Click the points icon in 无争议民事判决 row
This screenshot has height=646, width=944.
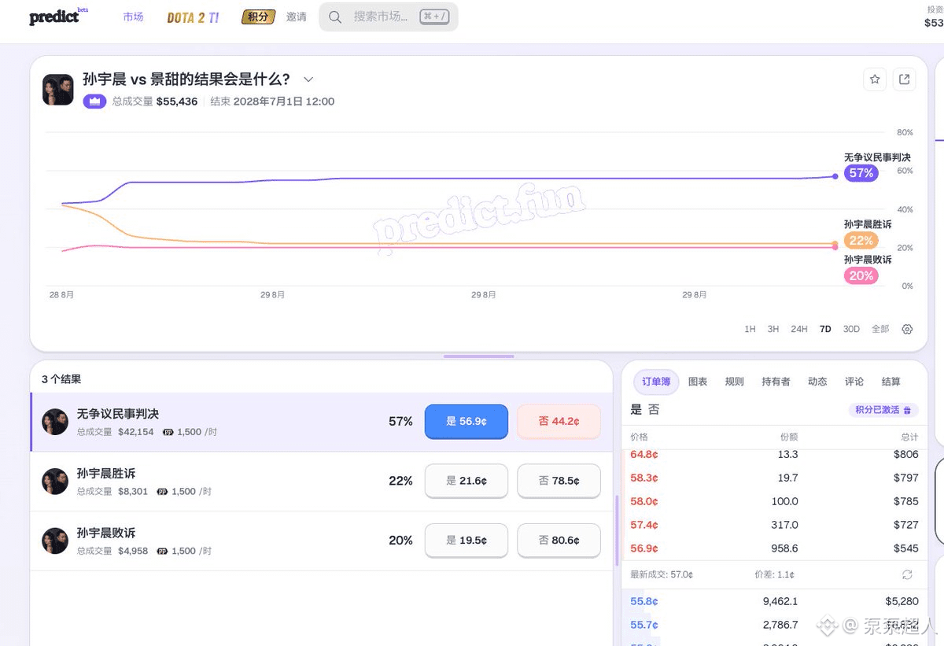pyautogui.click(x=168, y=432)
